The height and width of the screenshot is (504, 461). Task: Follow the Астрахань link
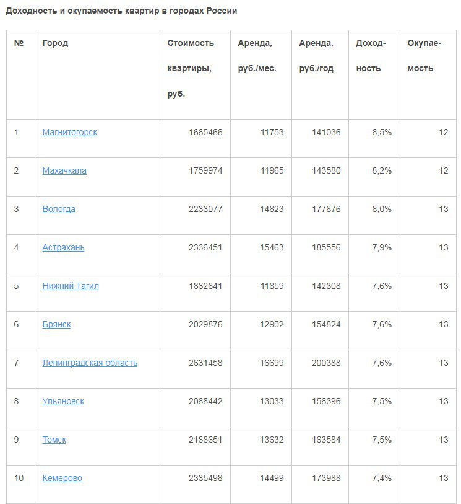click(x=63, y=247)
